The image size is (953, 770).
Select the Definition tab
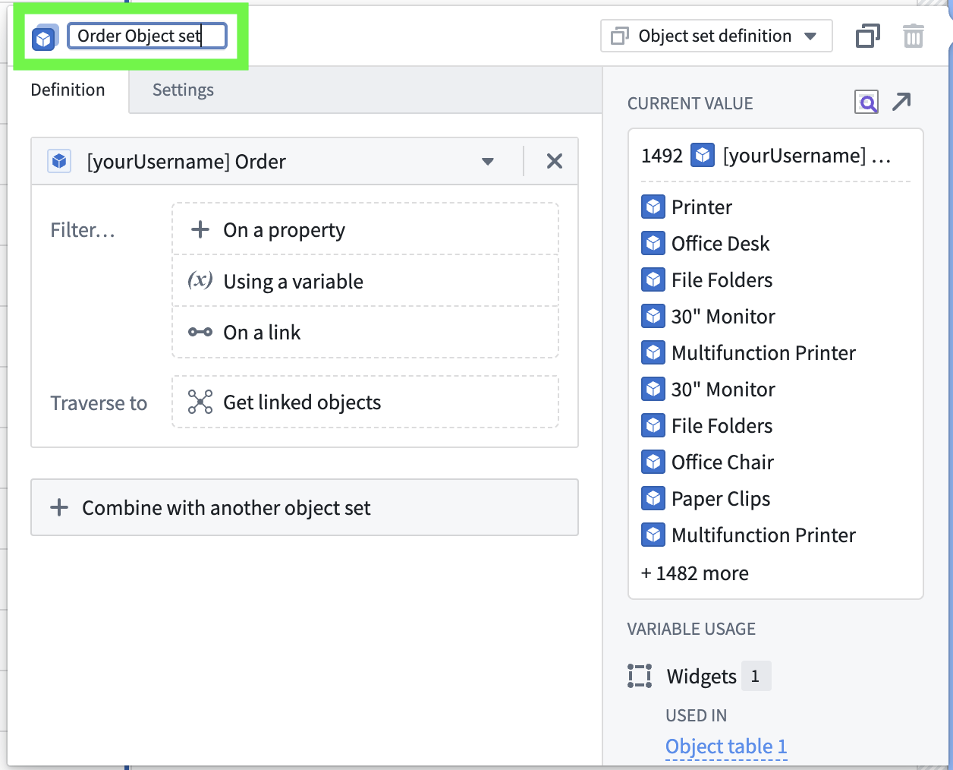click(68, 90)
